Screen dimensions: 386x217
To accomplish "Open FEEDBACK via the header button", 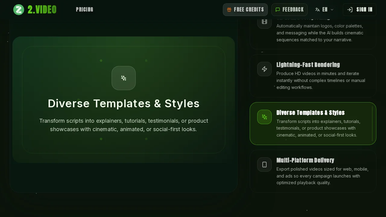I will click(289, 9).
